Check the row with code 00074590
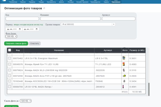This screenshot has width=161, height=107. click(10, 76)
